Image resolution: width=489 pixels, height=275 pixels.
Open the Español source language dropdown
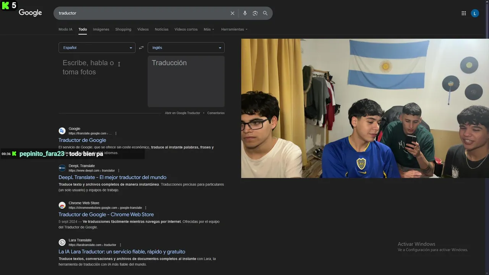pos(97,48)
